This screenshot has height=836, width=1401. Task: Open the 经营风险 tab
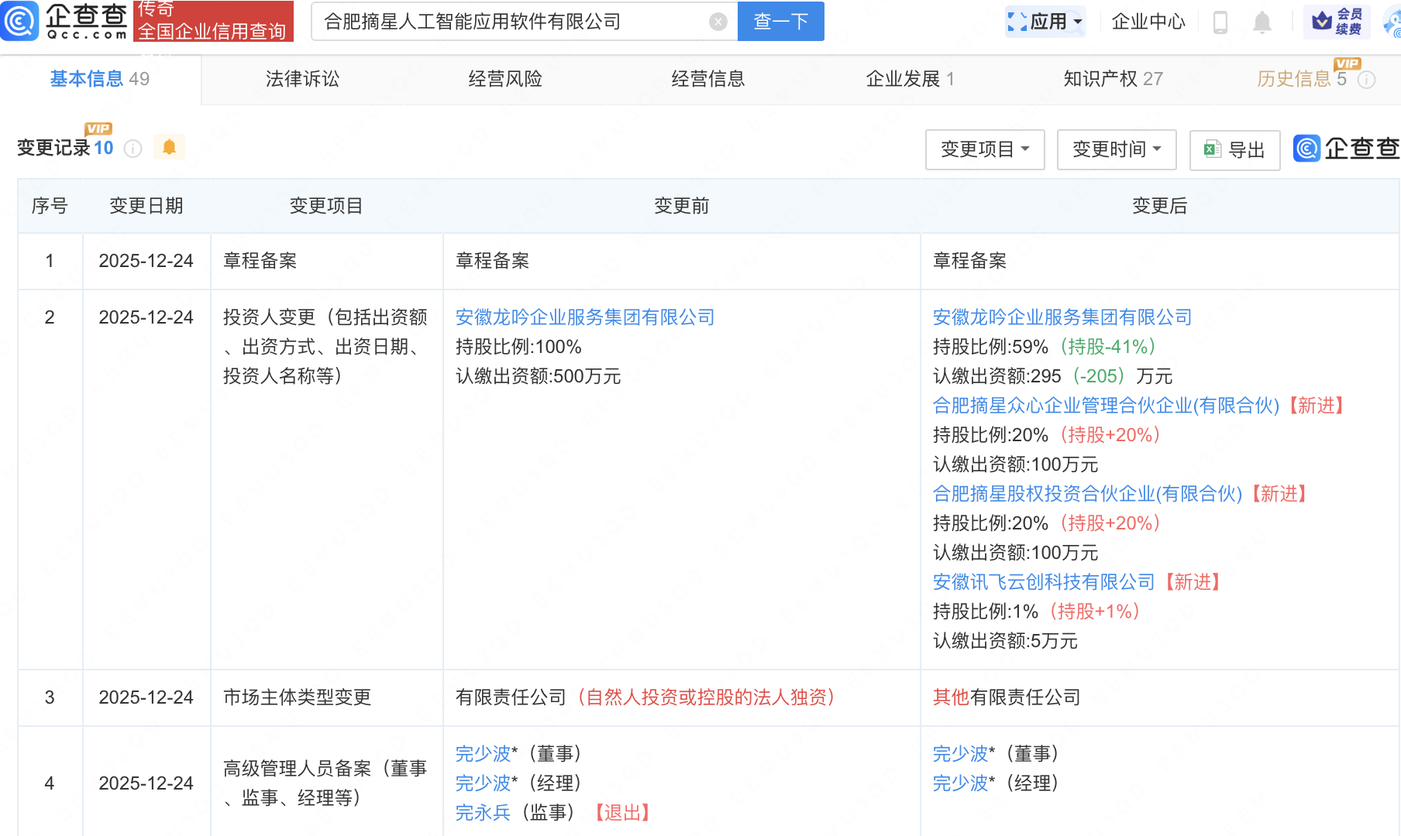pos(505,79)
